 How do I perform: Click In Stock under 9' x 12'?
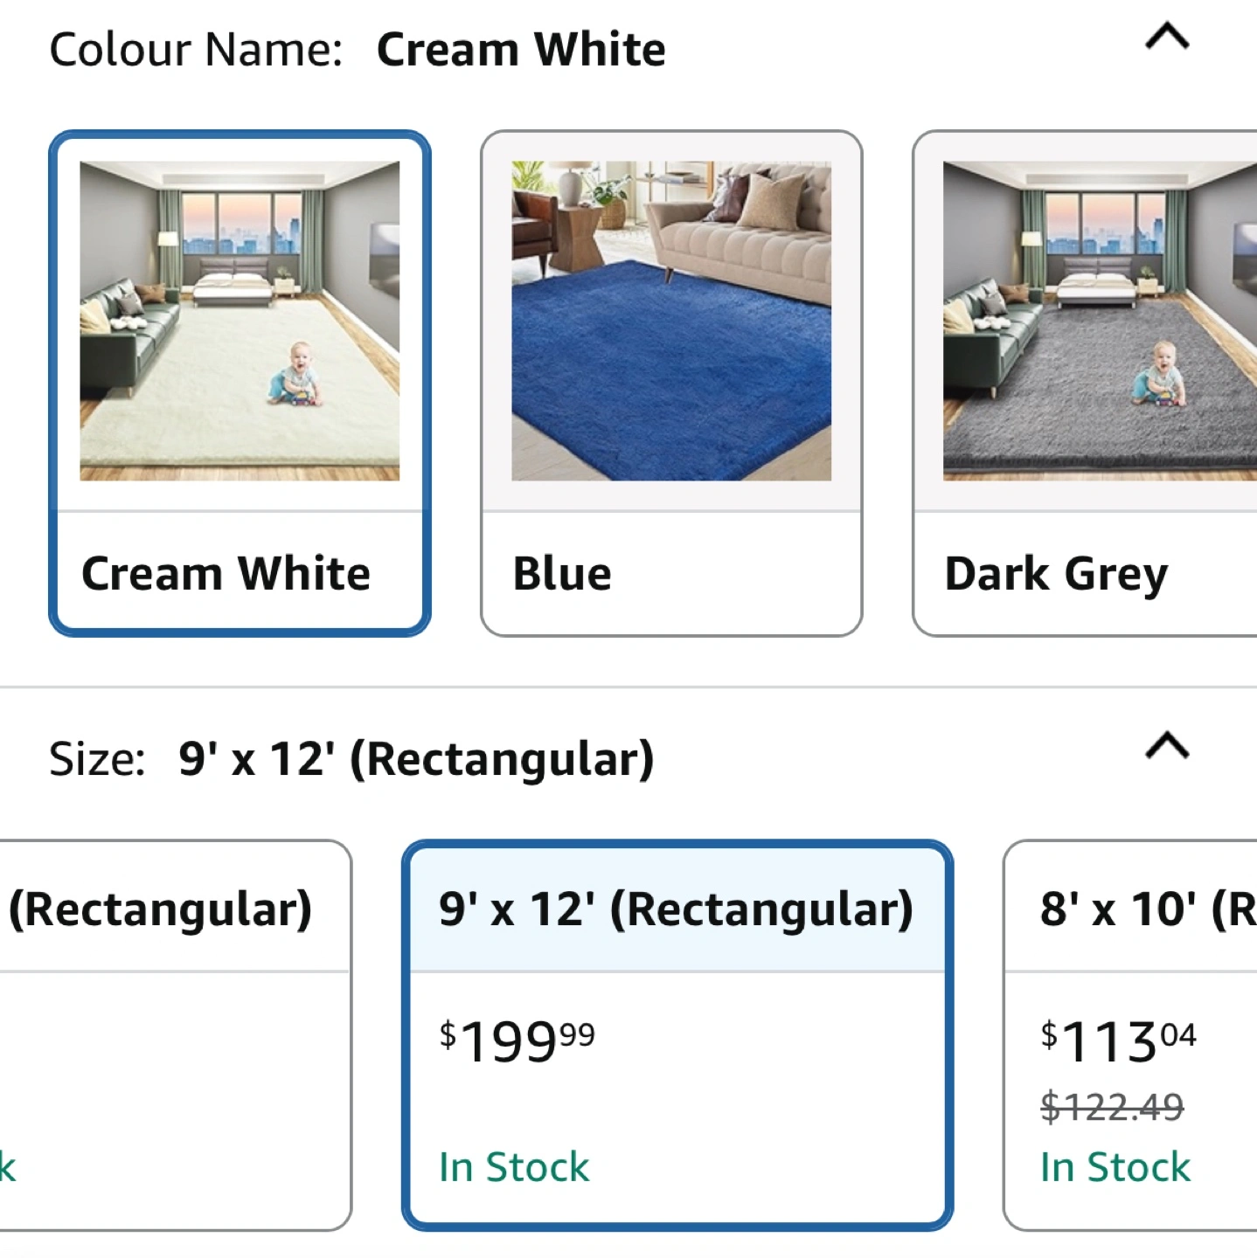point(514,1167)
